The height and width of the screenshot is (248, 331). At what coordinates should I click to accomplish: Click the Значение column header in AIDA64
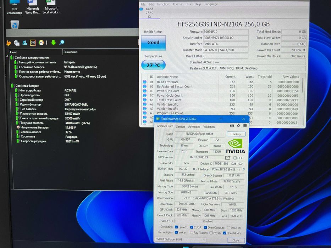(x=101, y=52)
